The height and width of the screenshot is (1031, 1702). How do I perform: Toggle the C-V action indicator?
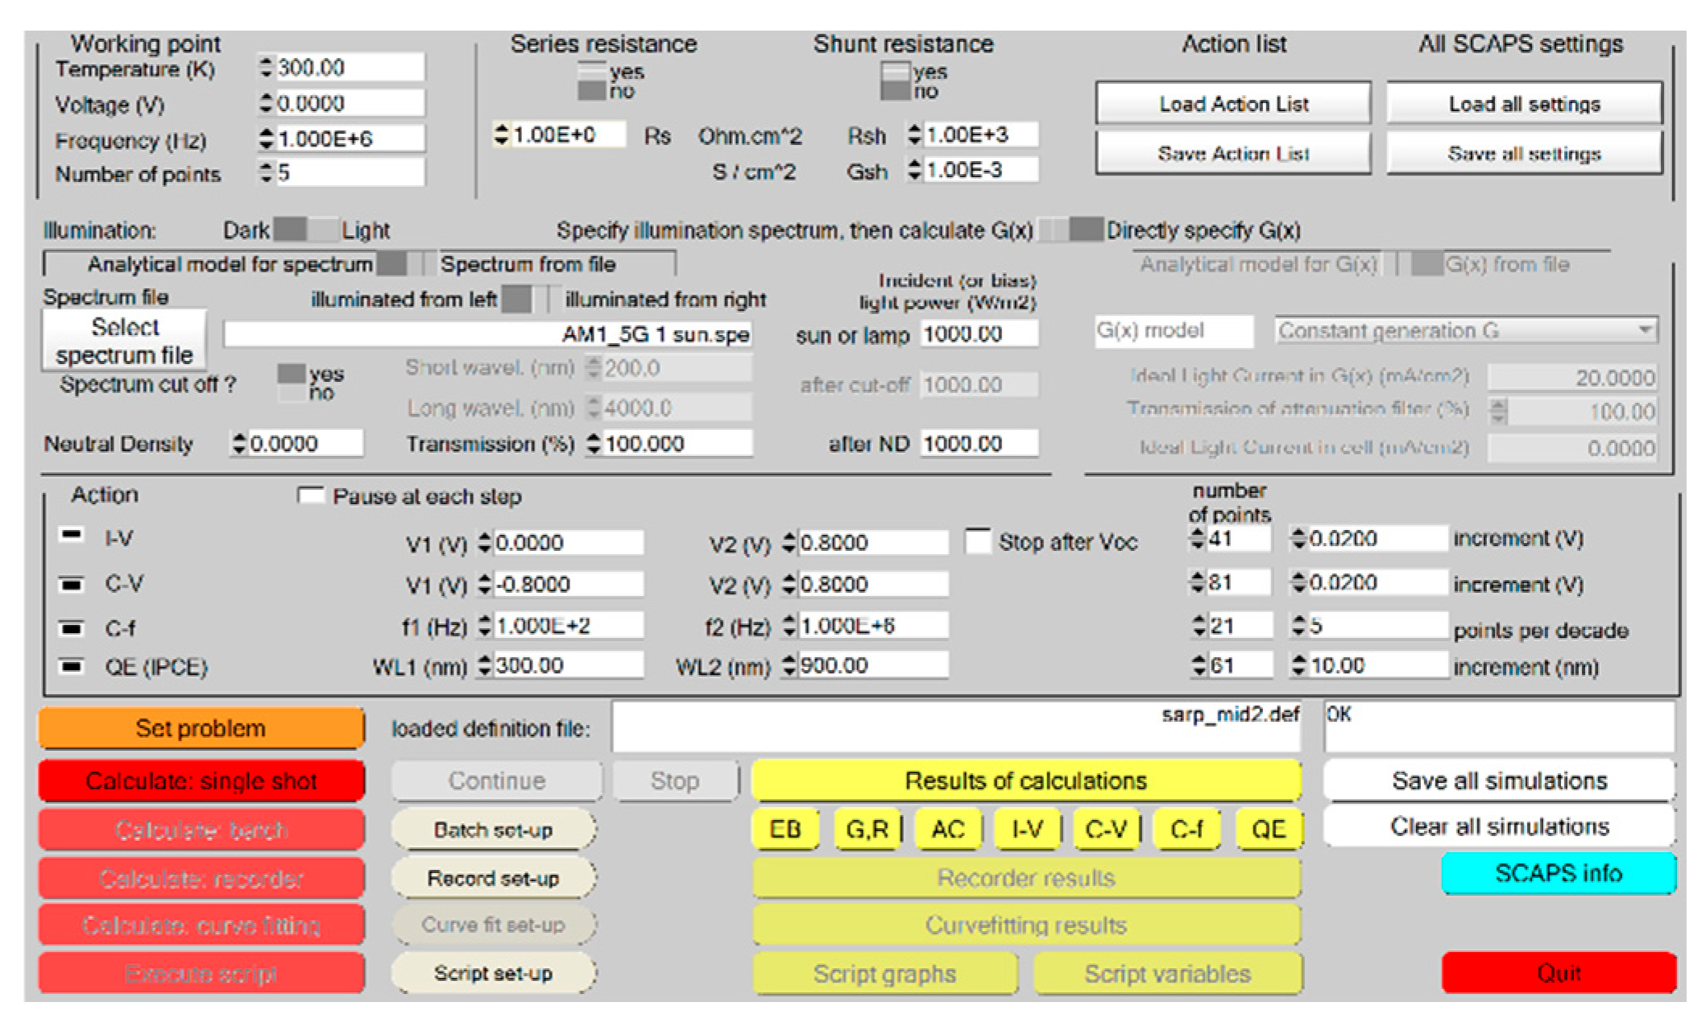point(72,584)
